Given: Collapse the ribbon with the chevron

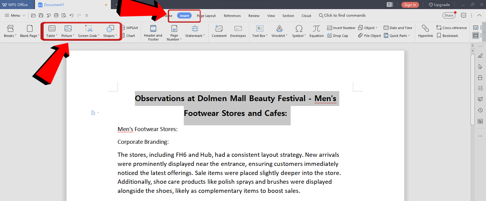Looking at the screenshot, I should tap(479, 15).
